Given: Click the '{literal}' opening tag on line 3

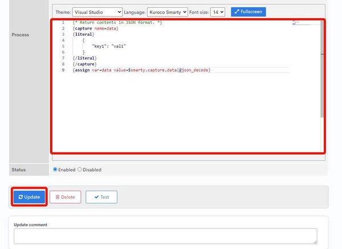Looking at the screenshot, I should pyautogui.click(x=84, y=34).
